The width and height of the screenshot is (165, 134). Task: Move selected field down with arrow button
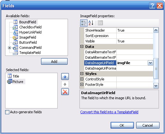tap(65, 84)
